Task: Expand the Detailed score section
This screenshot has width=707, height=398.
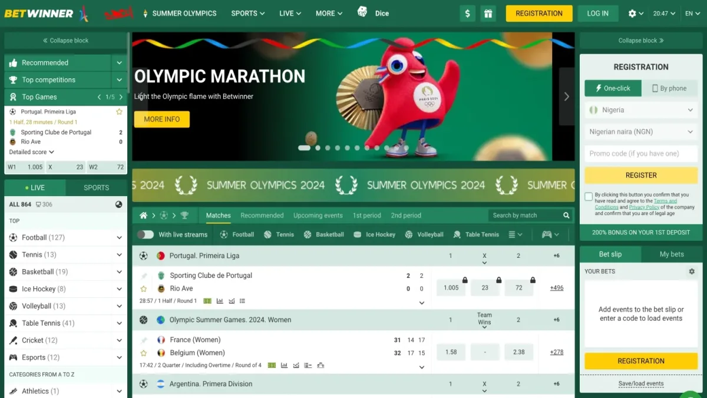Action: click(32, 152)
